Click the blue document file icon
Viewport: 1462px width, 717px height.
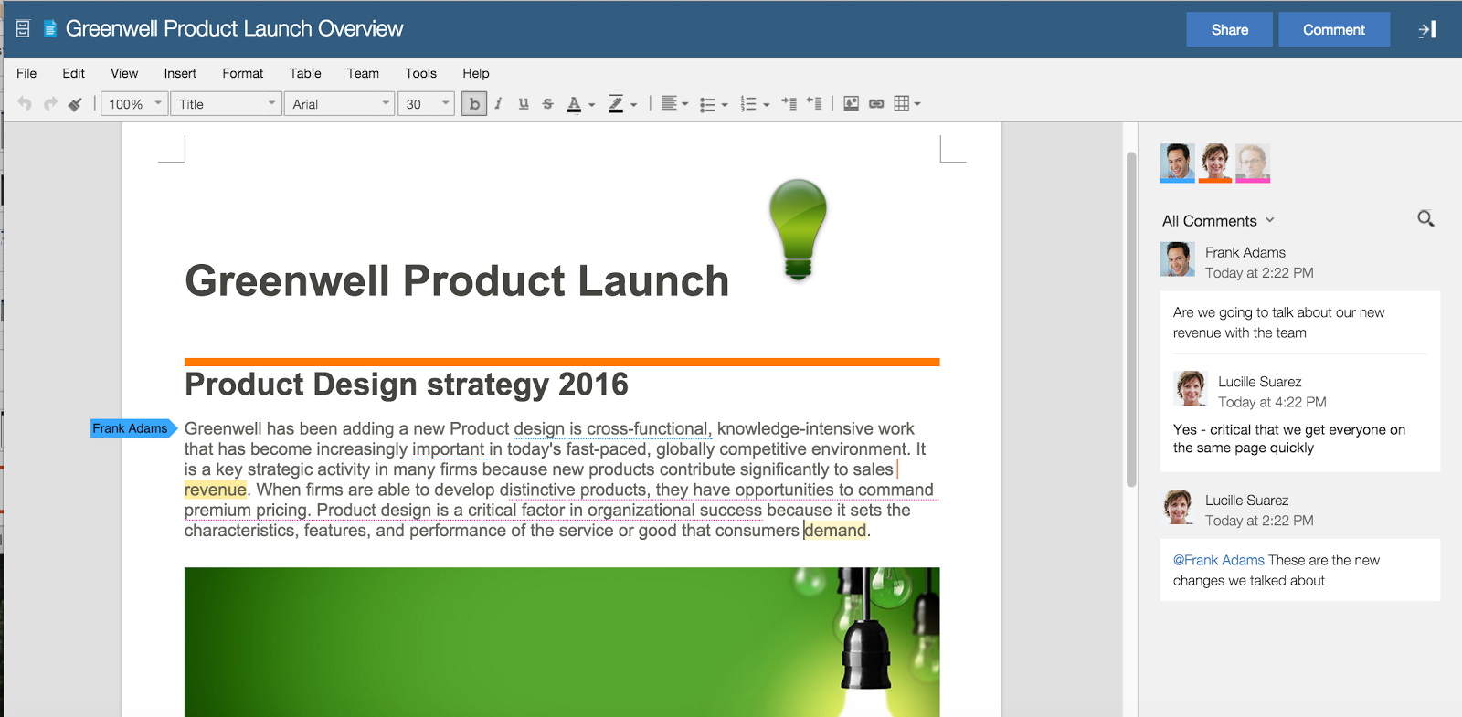point(50,29)
